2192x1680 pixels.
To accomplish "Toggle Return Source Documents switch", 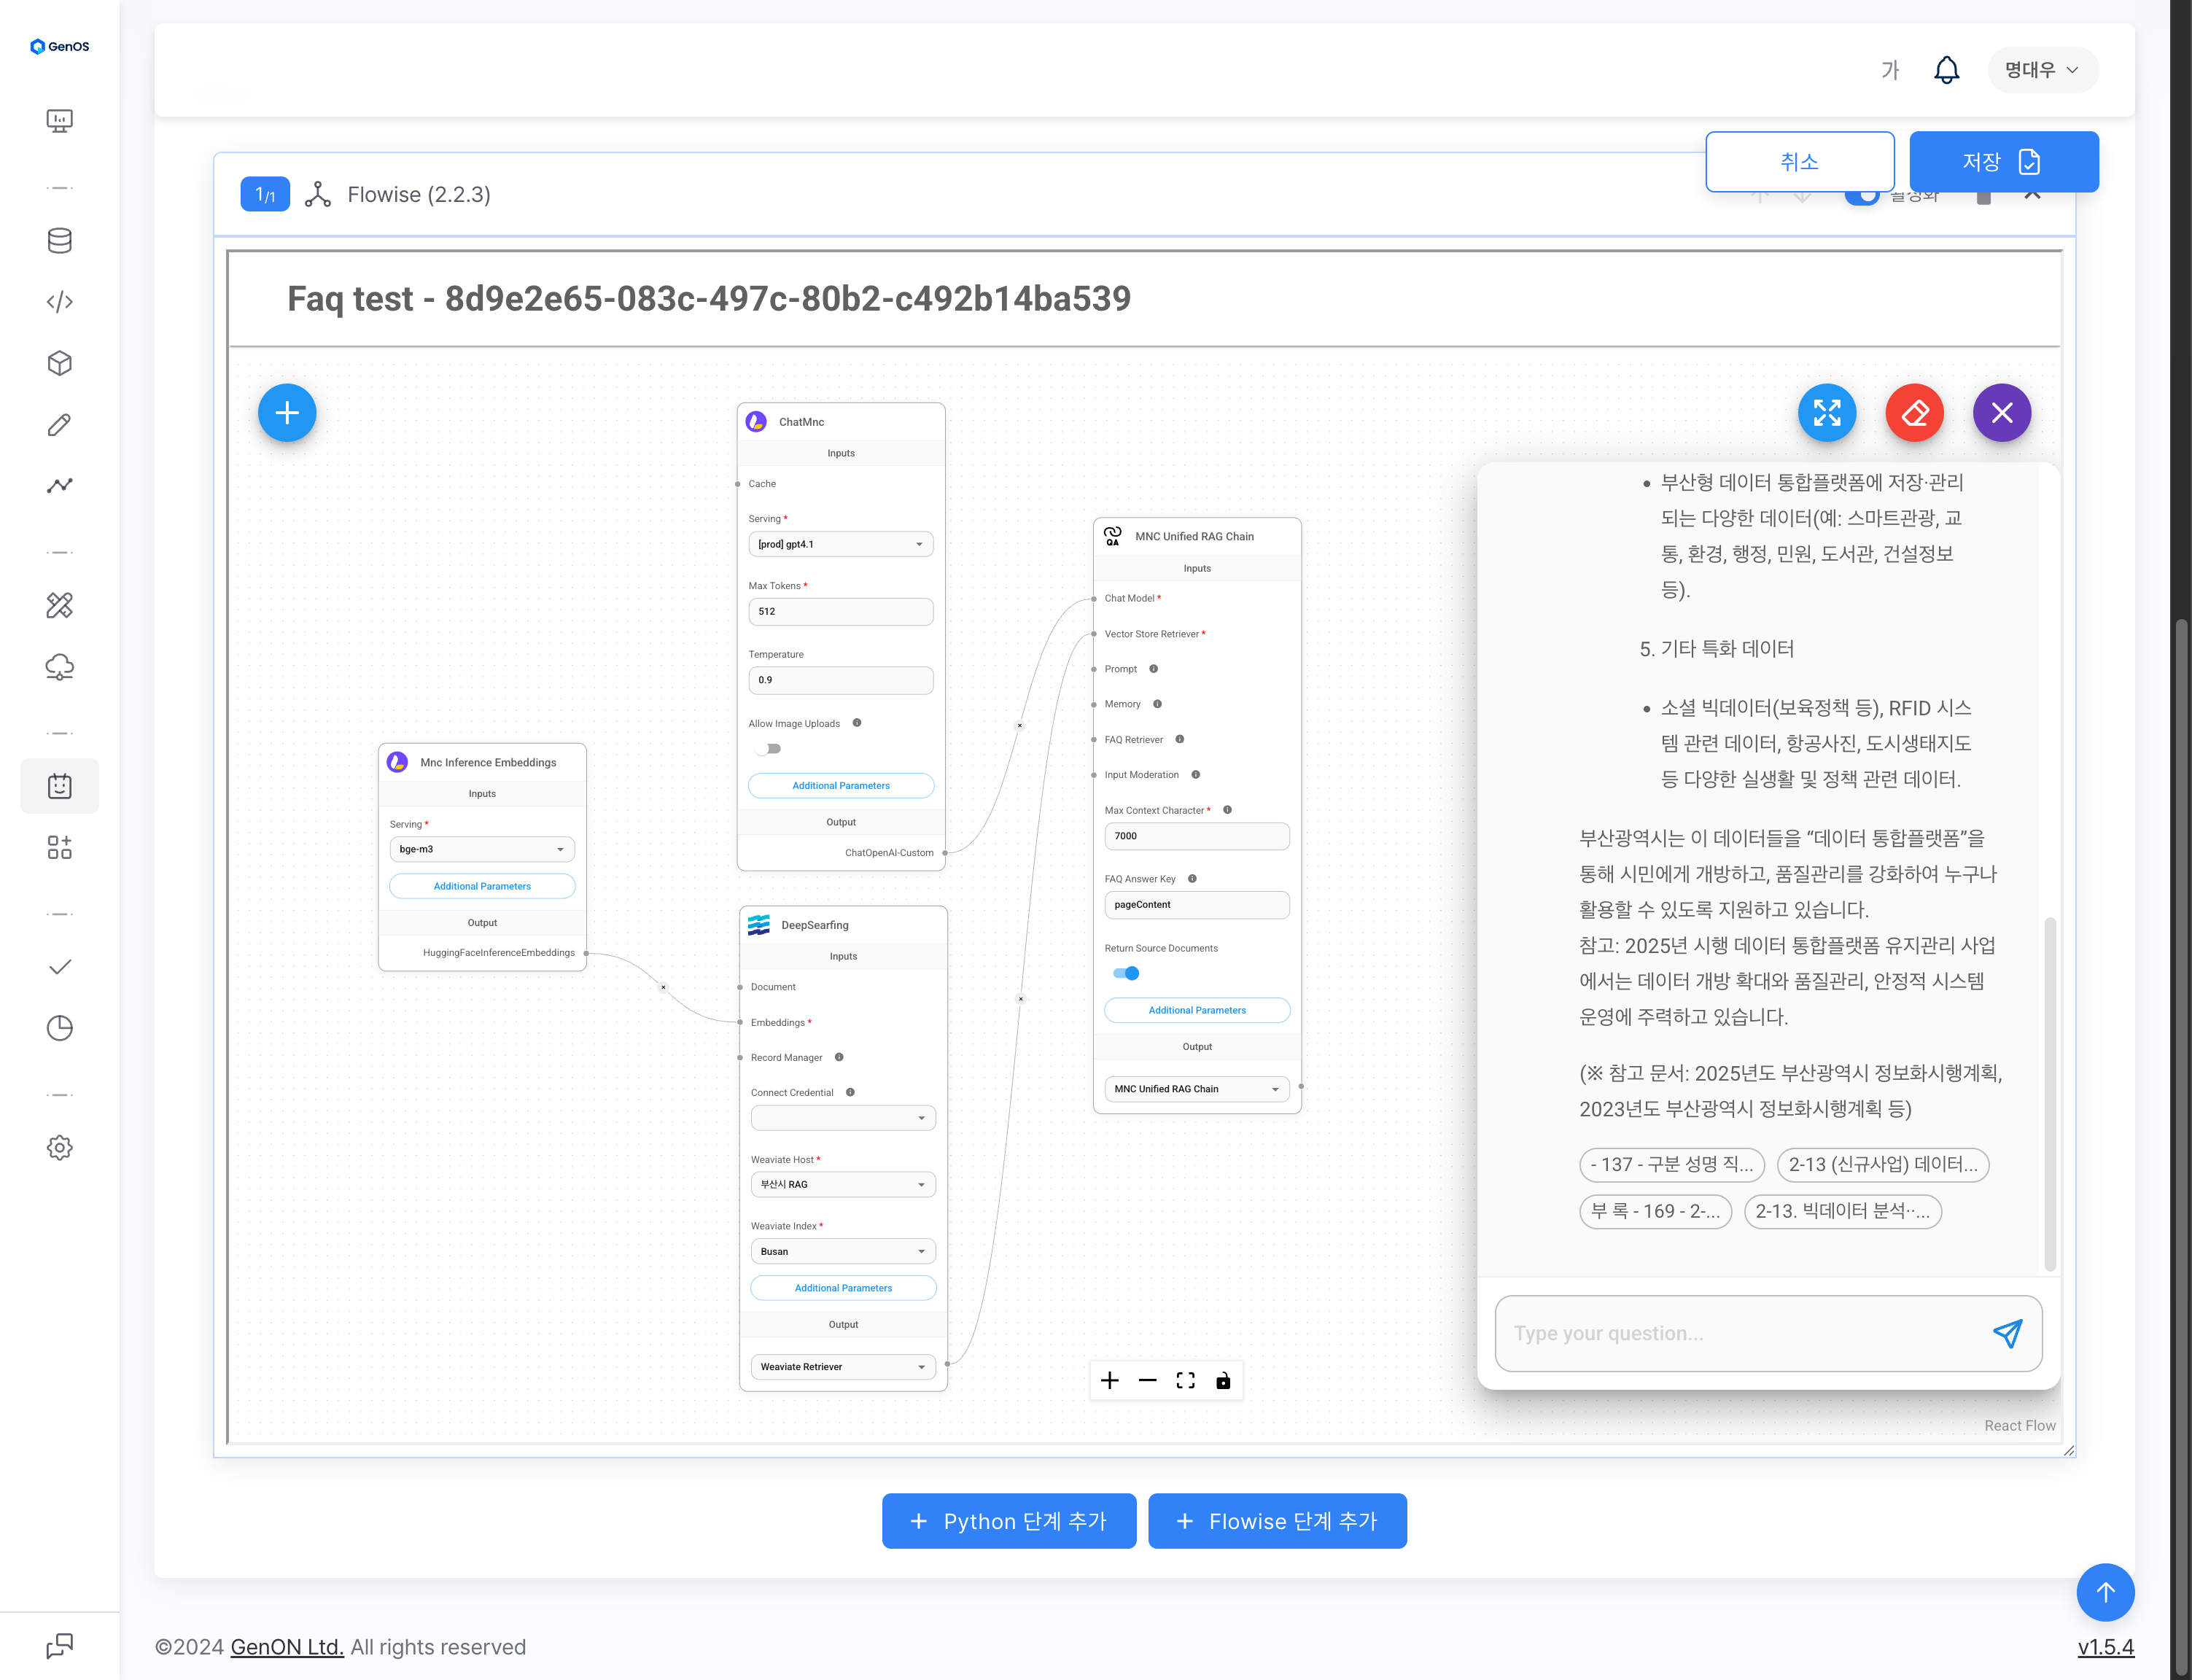I will [1126, 973].
